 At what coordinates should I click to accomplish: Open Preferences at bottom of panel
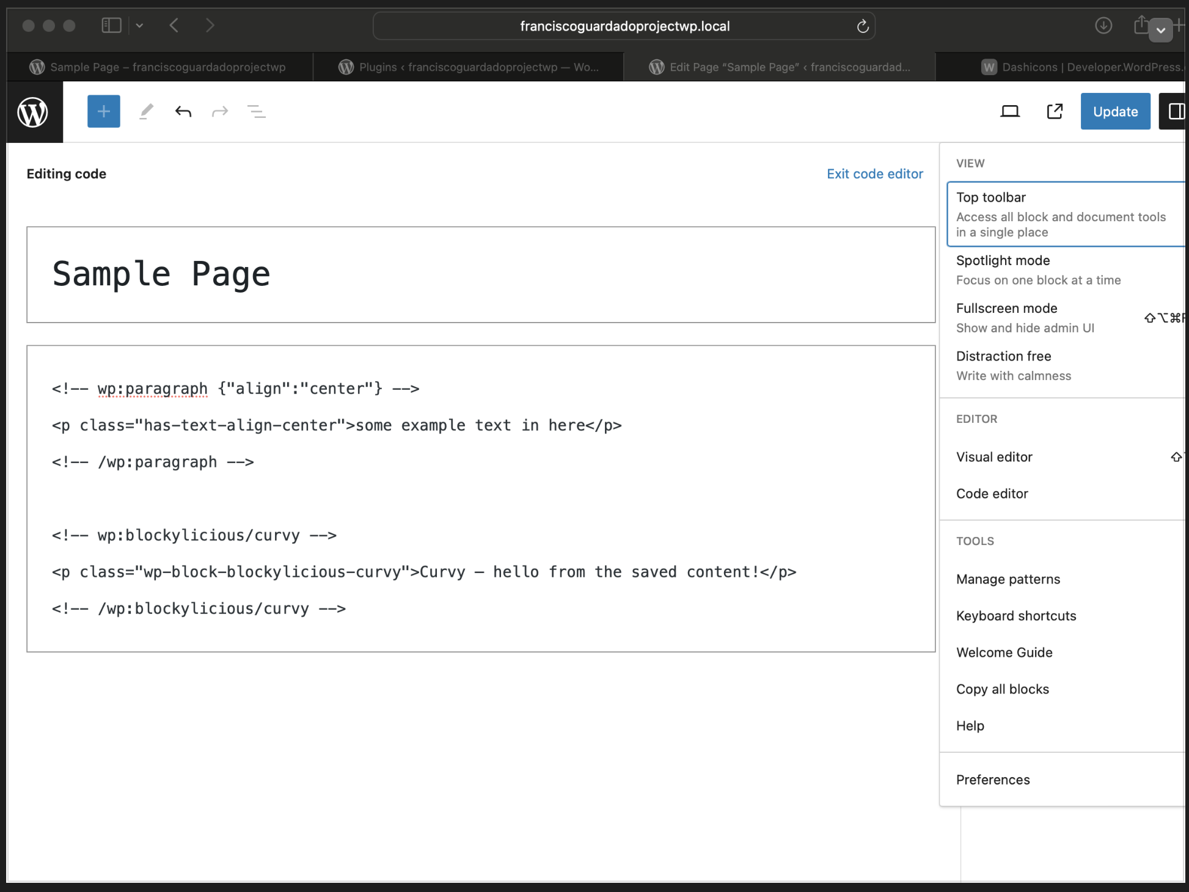[x=993, y=778]
